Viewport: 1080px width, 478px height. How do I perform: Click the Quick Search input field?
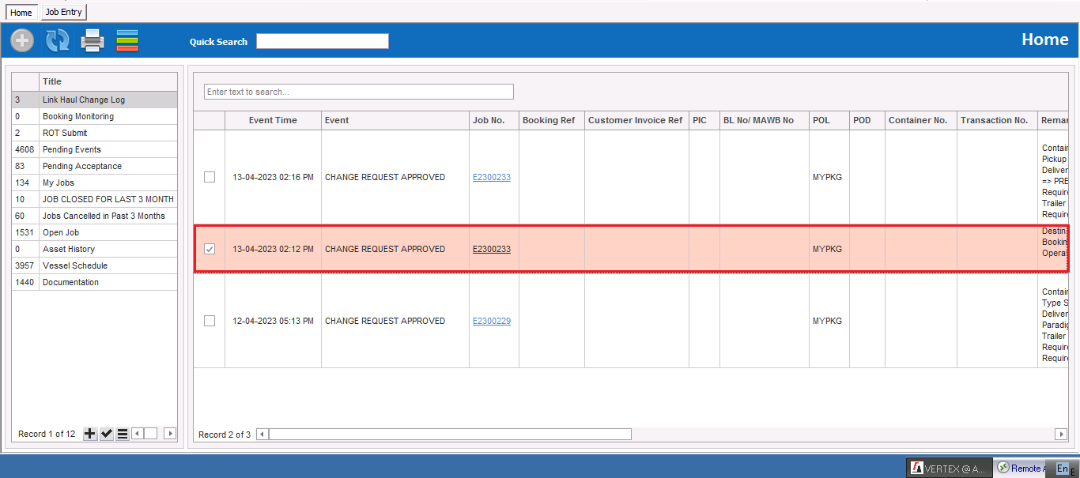pos(322,41)
